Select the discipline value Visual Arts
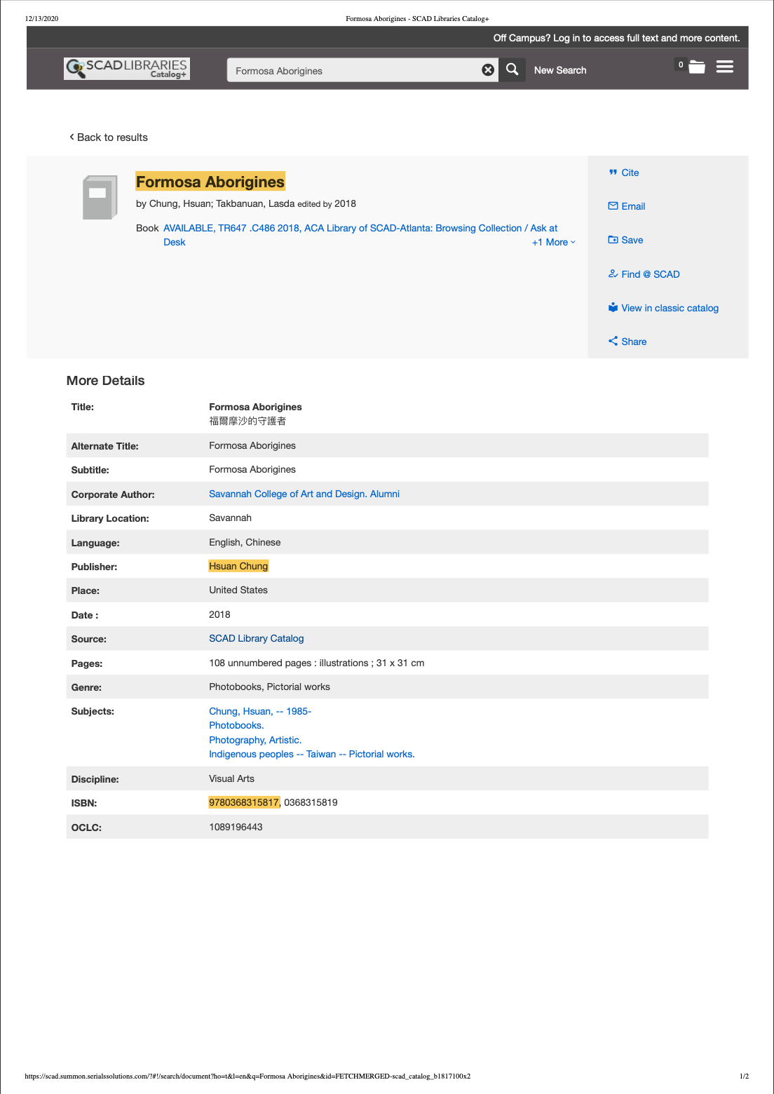Viewport: 774px width, 1094px height. pyautogui.click(x=231, y=778)
